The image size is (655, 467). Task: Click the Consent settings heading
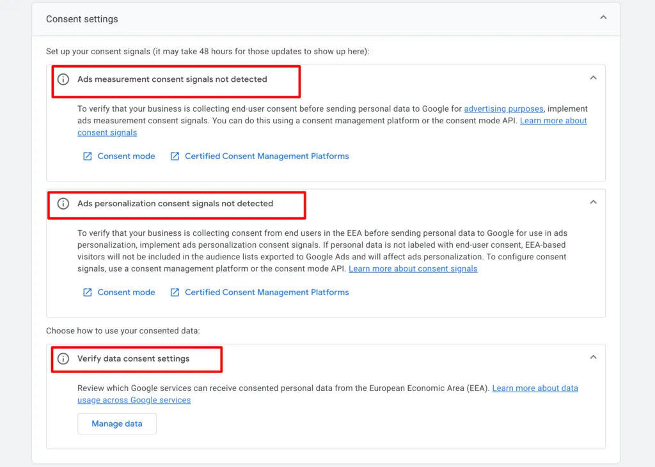tap(82, 19)
